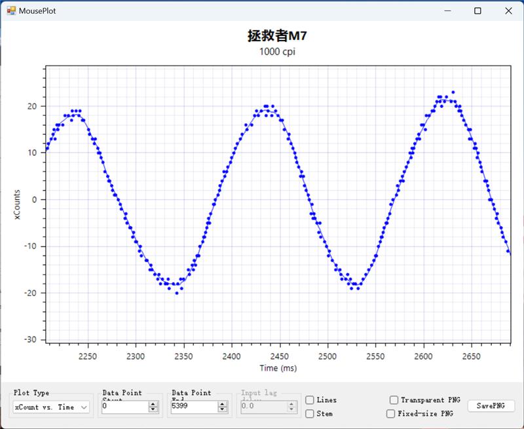This screenshot has width=524, height=429.
Task: Minimize the MousePlot window
Action: 447,11
